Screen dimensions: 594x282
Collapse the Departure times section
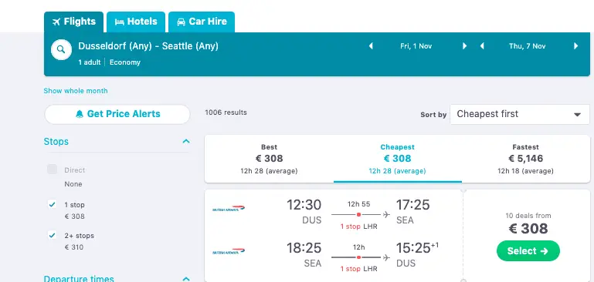click(x=186, y=279)
